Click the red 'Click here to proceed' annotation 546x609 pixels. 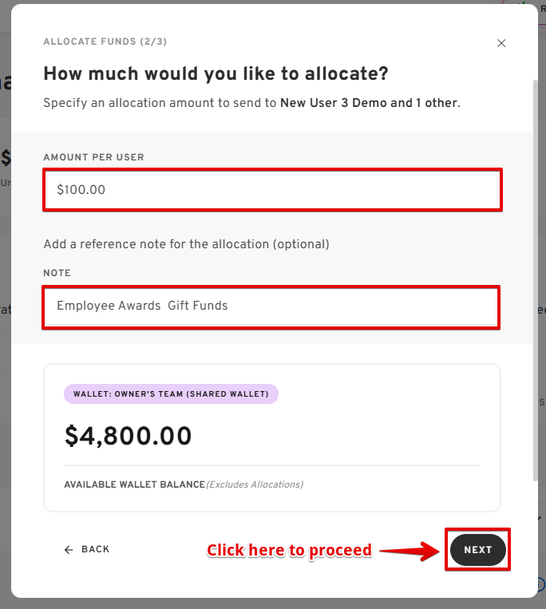289,550
